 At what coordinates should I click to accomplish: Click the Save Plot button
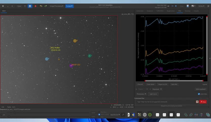(174, 84)
